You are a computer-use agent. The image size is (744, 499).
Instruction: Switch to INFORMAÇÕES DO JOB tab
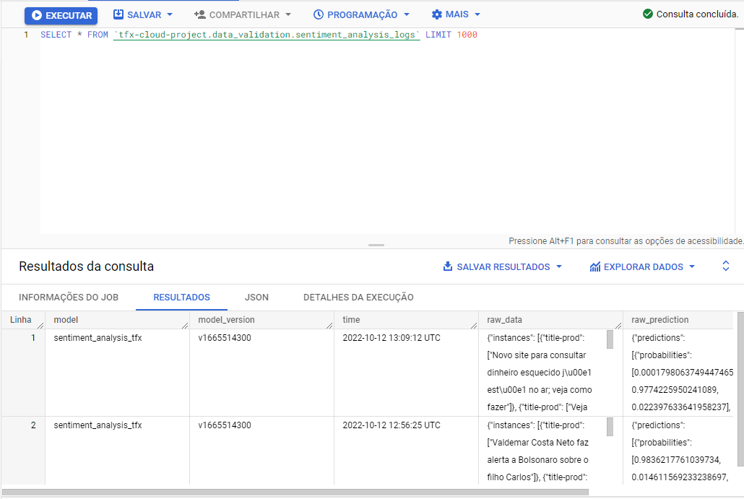point(69,298)
